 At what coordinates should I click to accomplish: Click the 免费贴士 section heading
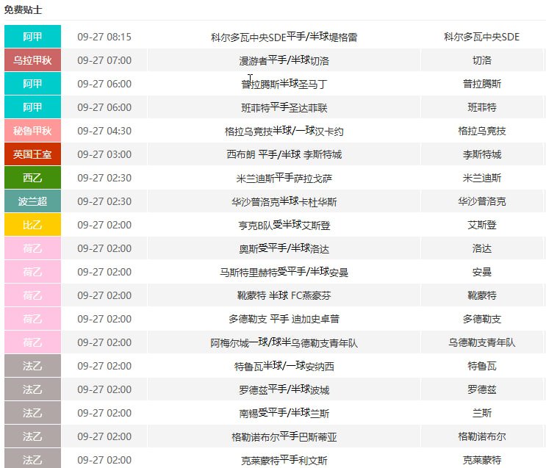click(23, 10)
